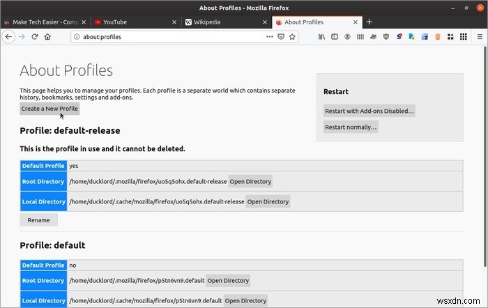Viewport: 488px width, 308px height.
Task: Switch to the YouTube tab
Action: [132, 22]
